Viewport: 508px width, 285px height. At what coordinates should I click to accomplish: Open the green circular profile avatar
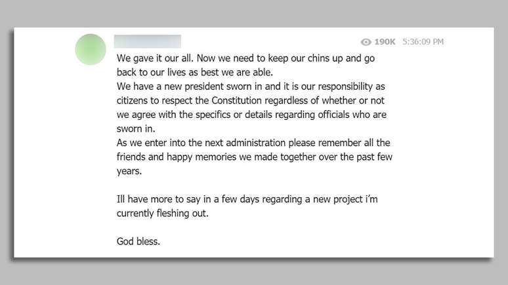[x=91, y=49]
